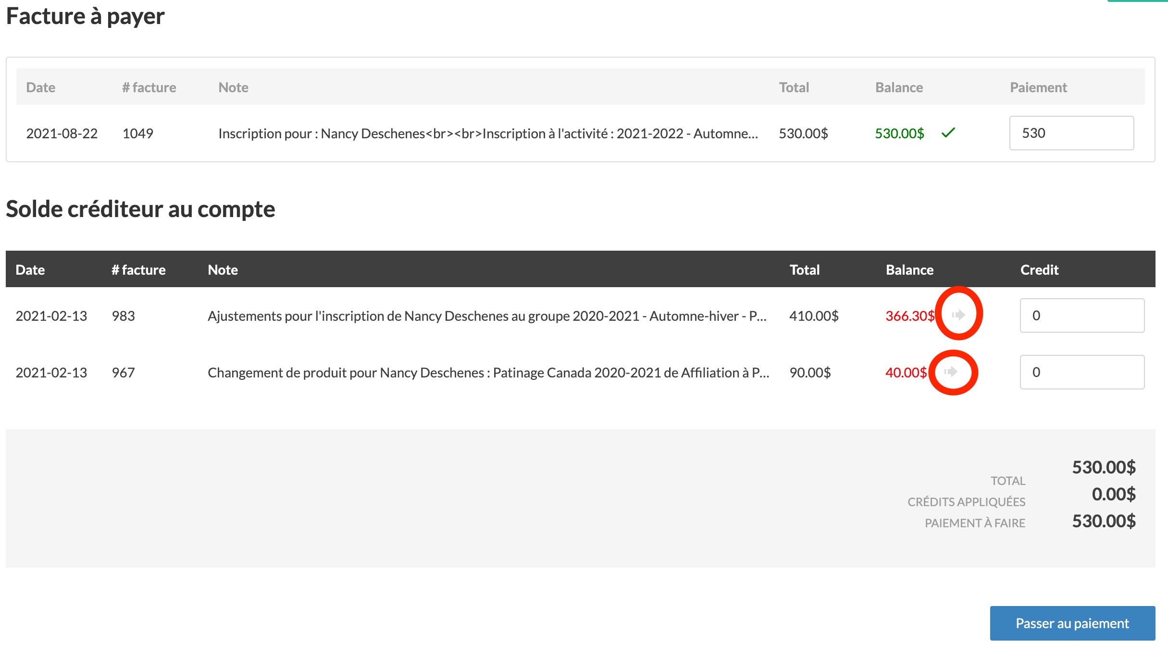Click apply-credit arrow for invoice 983
This screenshot has width=1168, height=655.
(x=959, y=315)
